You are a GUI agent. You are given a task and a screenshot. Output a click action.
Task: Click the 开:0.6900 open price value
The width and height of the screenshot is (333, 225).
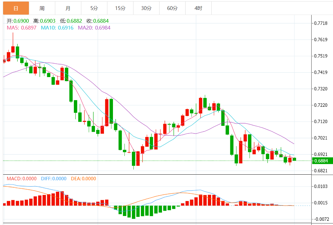[x=18, y=21]
